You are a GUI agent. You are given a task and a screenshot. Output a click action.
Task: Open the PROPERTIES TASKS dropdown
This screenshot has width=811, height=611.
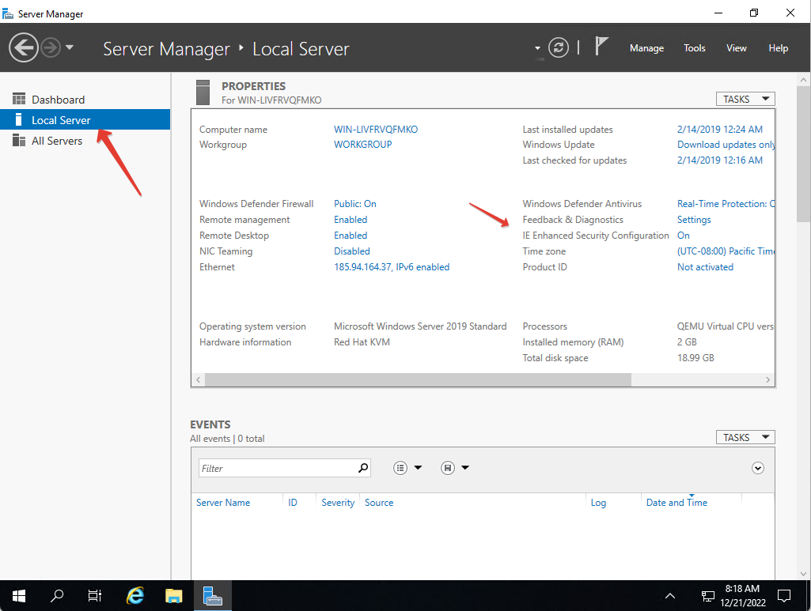click(745, 98)
